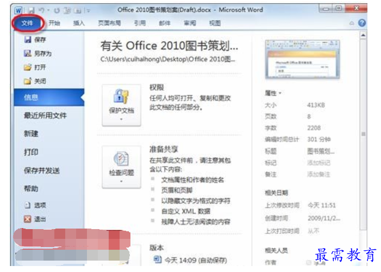The image size is (381, 272).
Task: Switch to the 页面布局 ribbon tab
Action: point(109,23)
